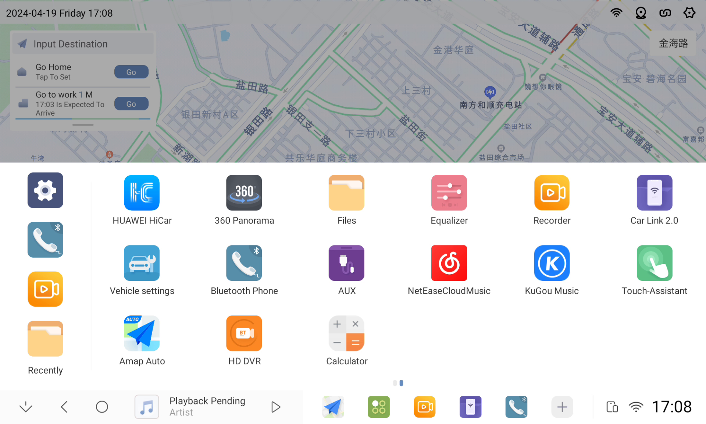Start the Touch-Assistant app
Screen dimensions: 706x424
pos(654,263)
